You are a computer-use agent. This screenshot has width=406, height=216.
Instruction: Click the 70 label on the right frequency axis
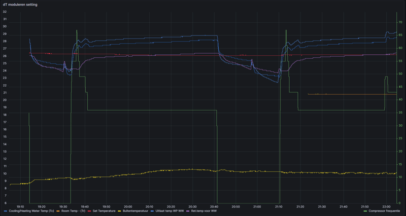coord(400,22)
